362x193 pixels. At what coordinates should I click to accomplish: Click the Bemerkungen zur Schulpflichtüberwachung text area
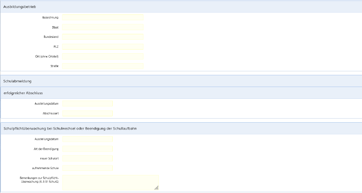110,182
